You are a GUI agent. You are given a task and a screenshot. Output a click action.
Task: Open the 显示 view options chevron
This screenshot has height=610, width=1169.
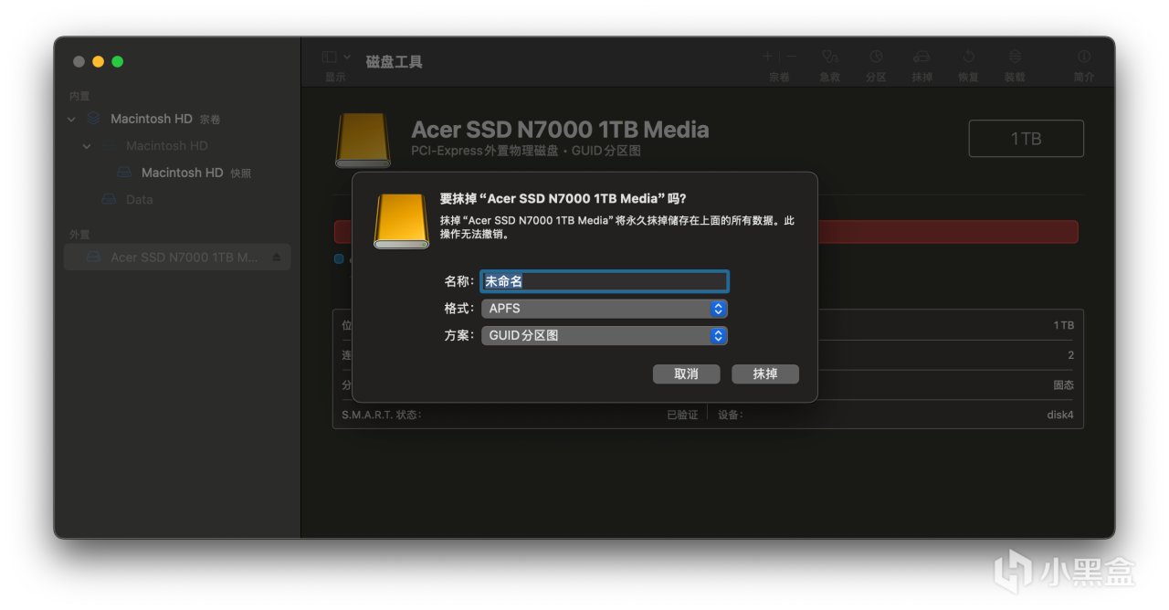347,57
